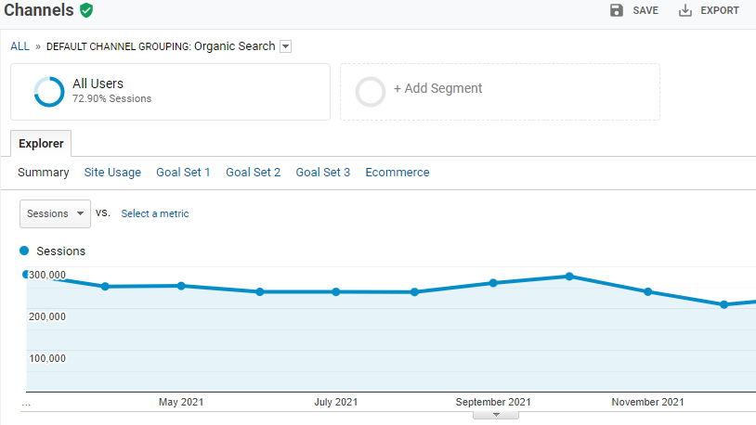Open the Goal Set 1 tab

[x=183, y=173]
